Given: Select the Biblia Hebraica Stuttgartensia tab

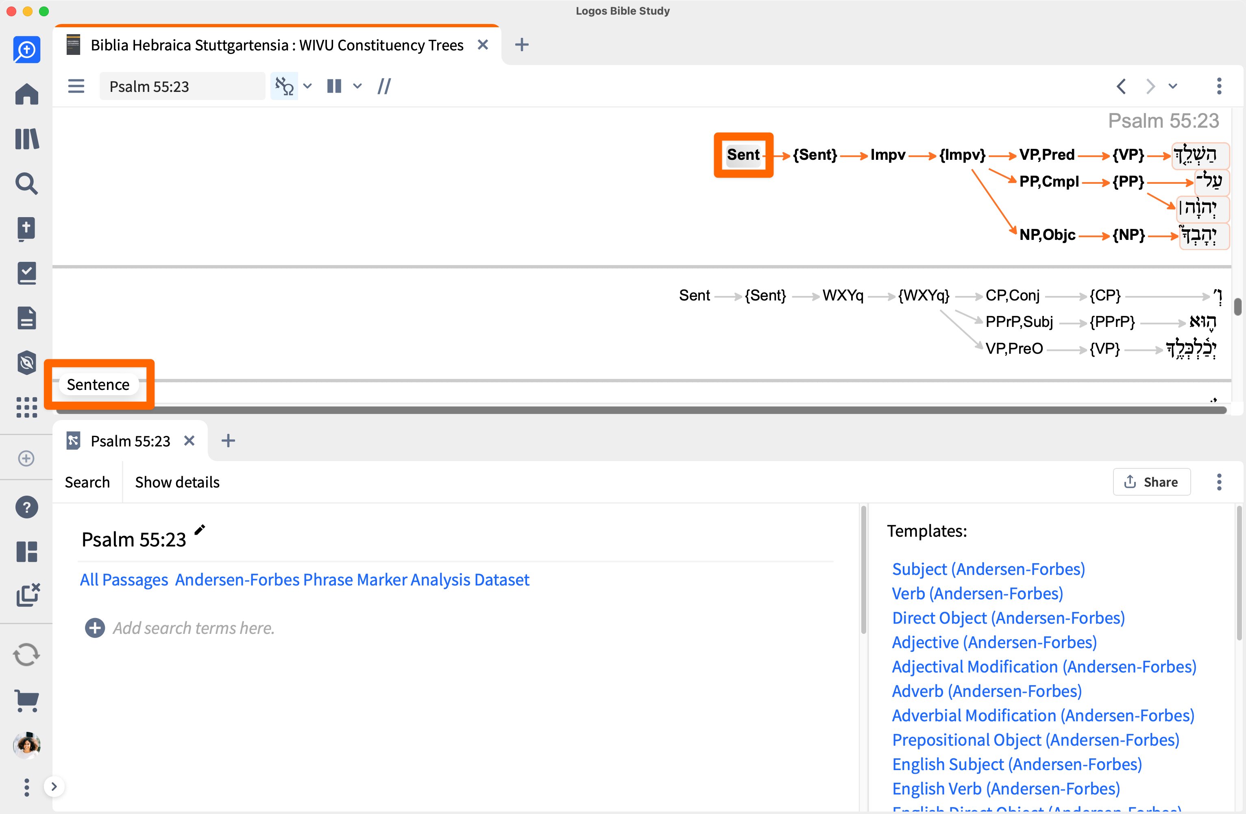Looking at the screenshot, I should click(277, 45).
